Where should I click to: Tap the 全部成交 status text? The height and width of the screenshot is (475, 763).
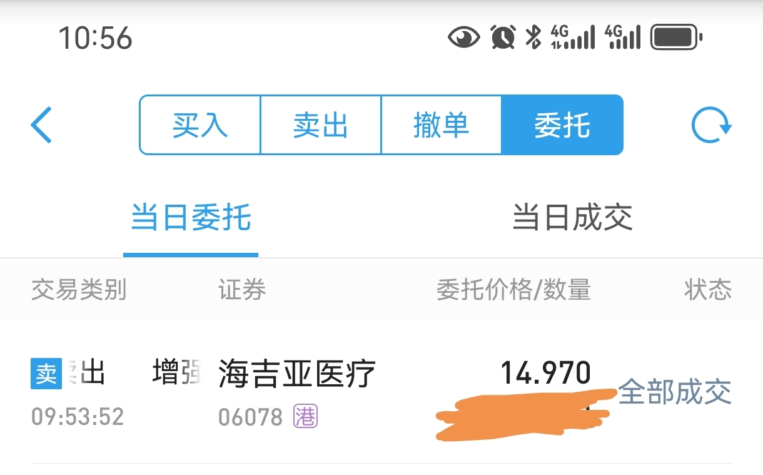pos(675,392)
